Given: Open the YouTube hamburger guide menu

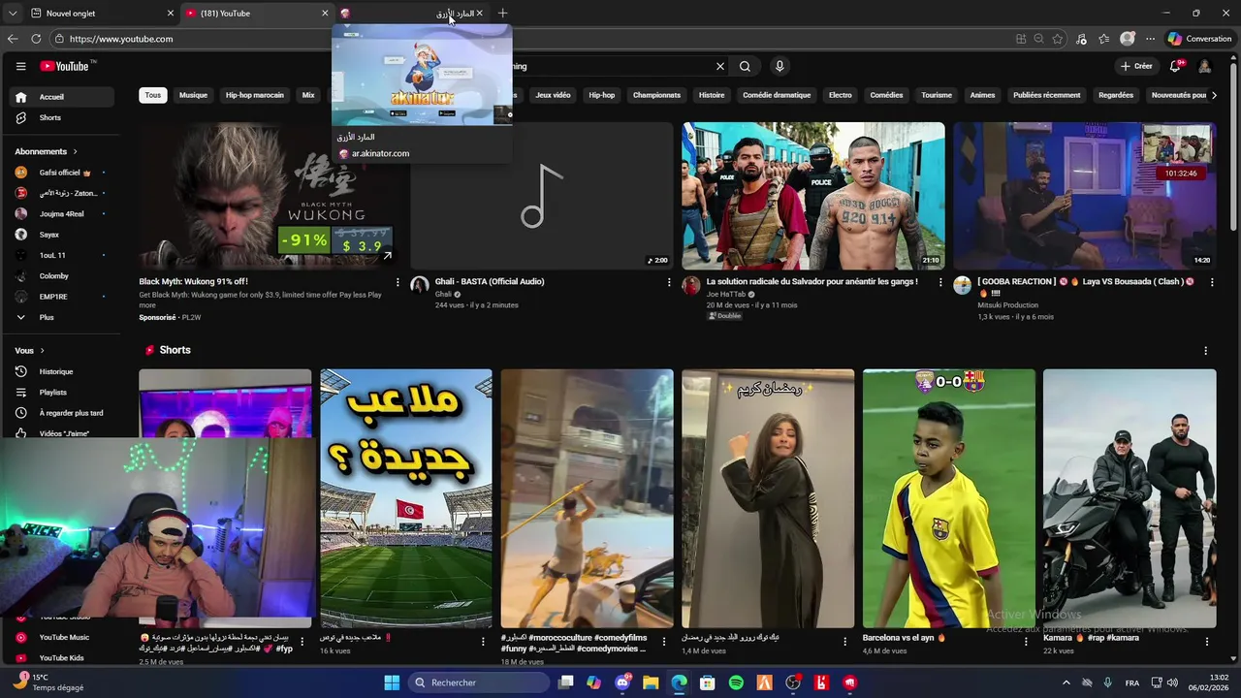Looking at the screenshot, I should [20, 66].
